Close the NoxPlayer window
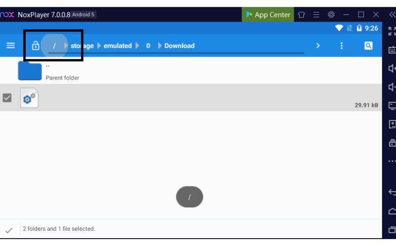 (376, 15)
